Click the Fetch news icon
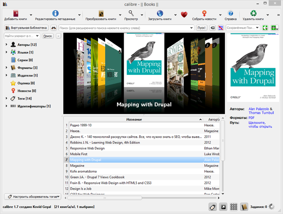Screen dimensions: 283x214 tap(204, 14)
